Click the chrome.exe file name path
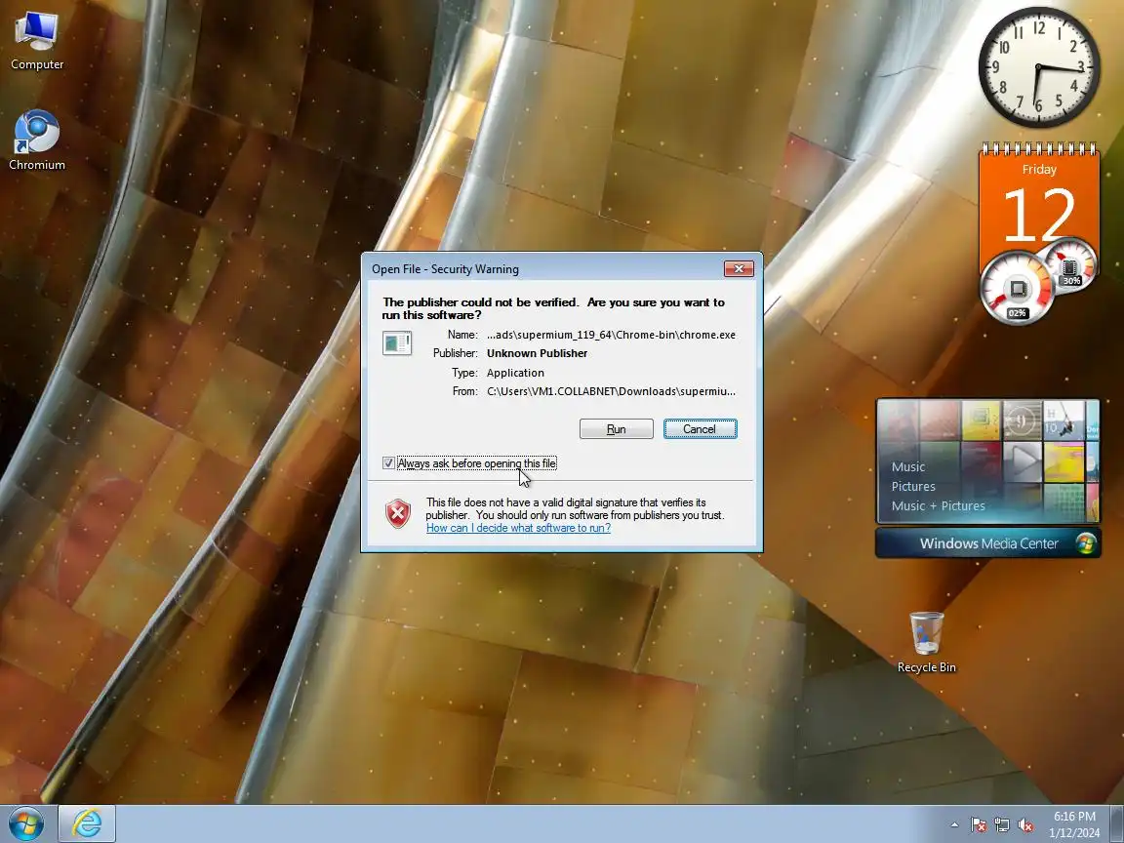This screenshot has height=843, width=1124. pyautogui.click(x=611, y=335)
